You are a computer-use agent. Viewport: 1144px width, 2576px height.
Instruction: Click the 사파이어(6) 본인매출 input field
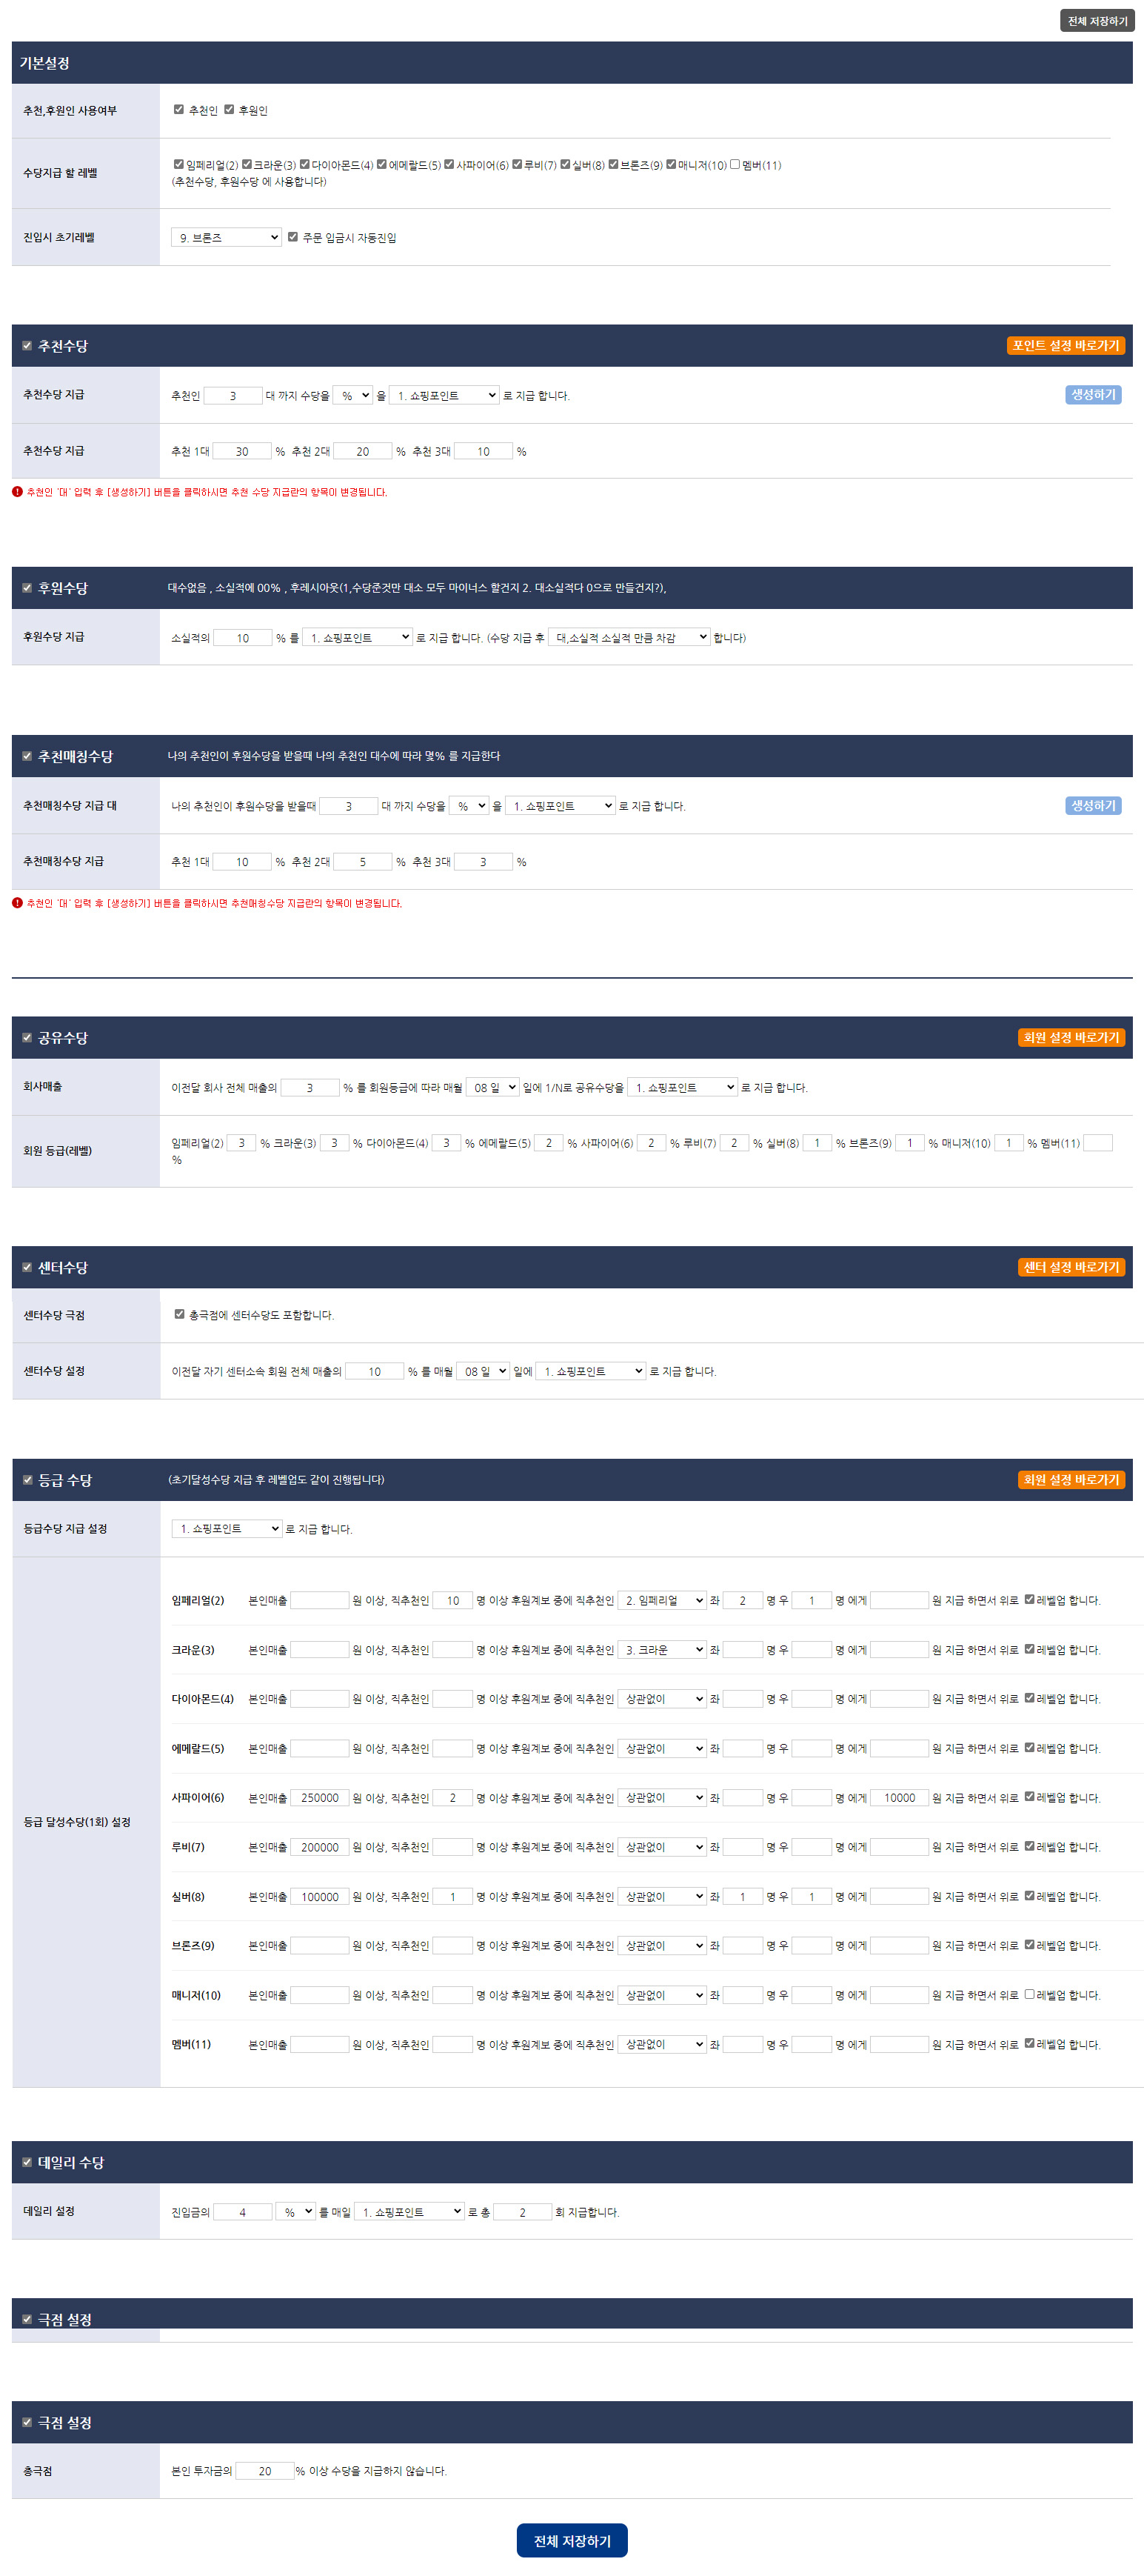(x=320, y=1797)
